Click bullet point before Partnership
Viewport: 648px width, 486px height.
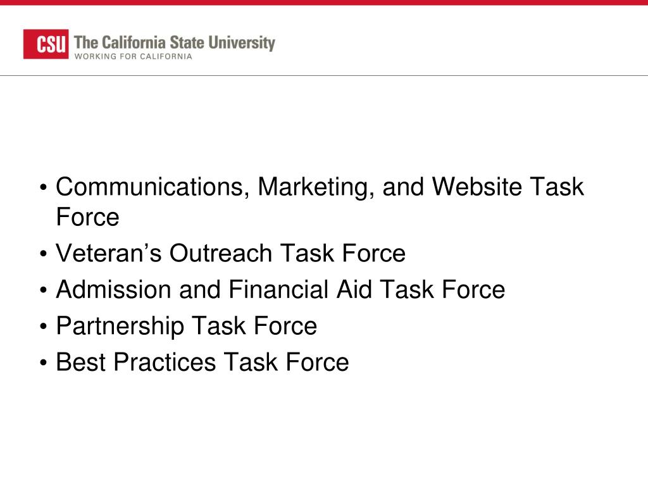click(x=44, y=327)
